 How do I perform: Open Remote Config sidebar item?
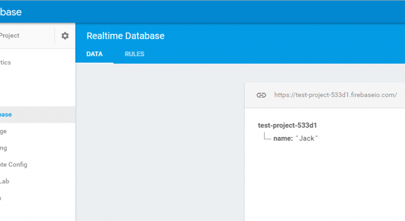(13, 164)
